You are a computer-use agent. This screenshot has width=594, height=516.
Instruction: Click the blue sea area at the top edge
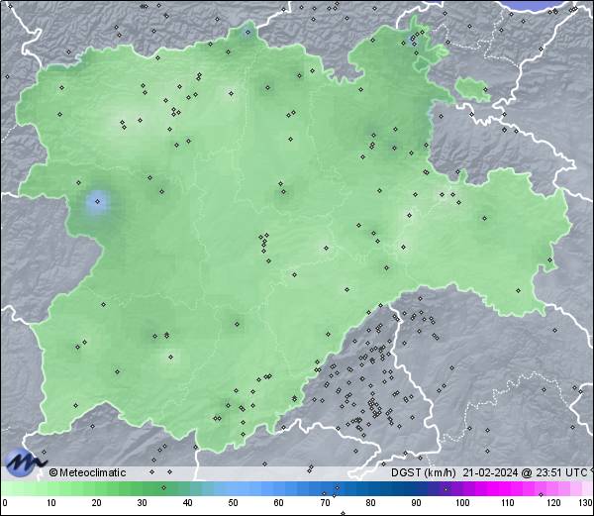pyautogui.click(x=534, y=5)
